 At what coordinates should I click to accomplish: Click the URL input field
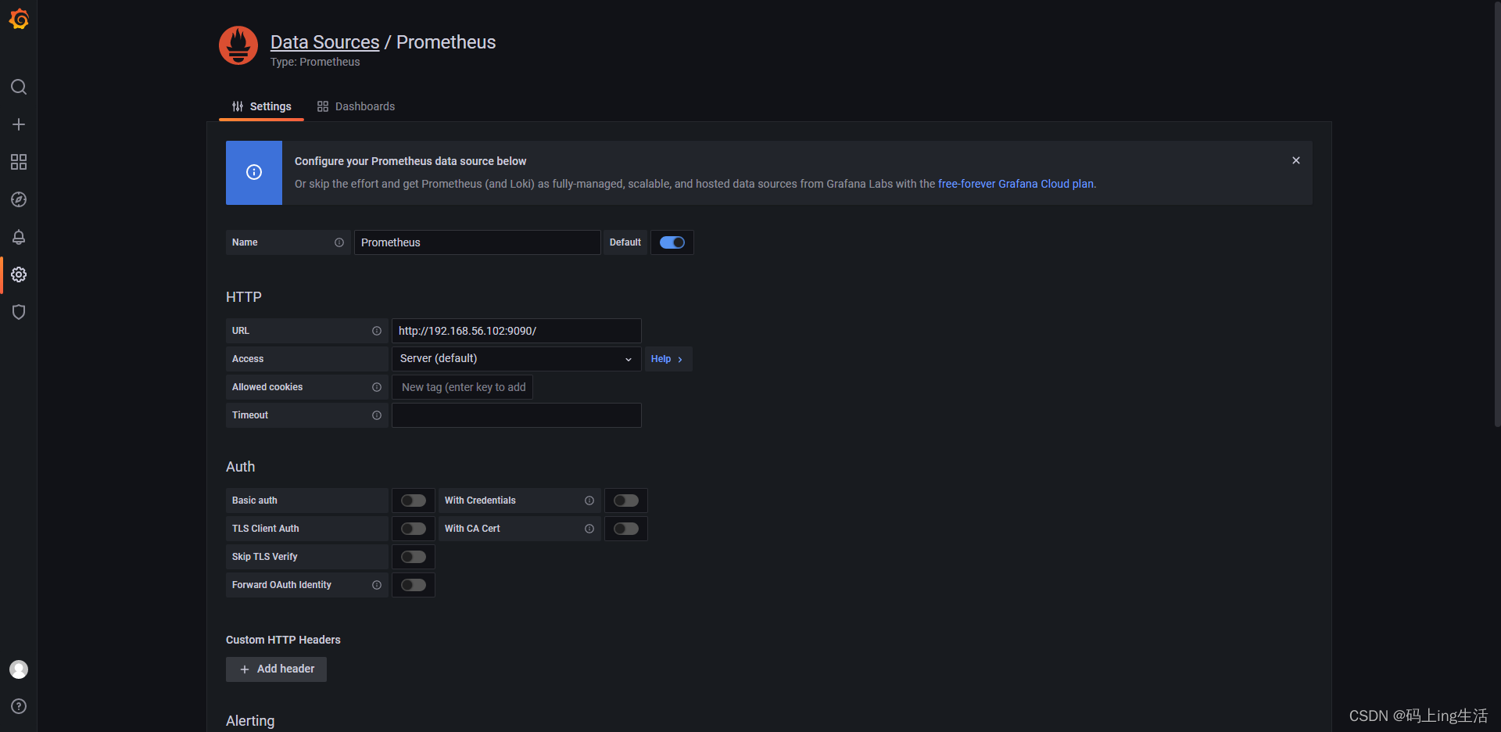[517, 331]
